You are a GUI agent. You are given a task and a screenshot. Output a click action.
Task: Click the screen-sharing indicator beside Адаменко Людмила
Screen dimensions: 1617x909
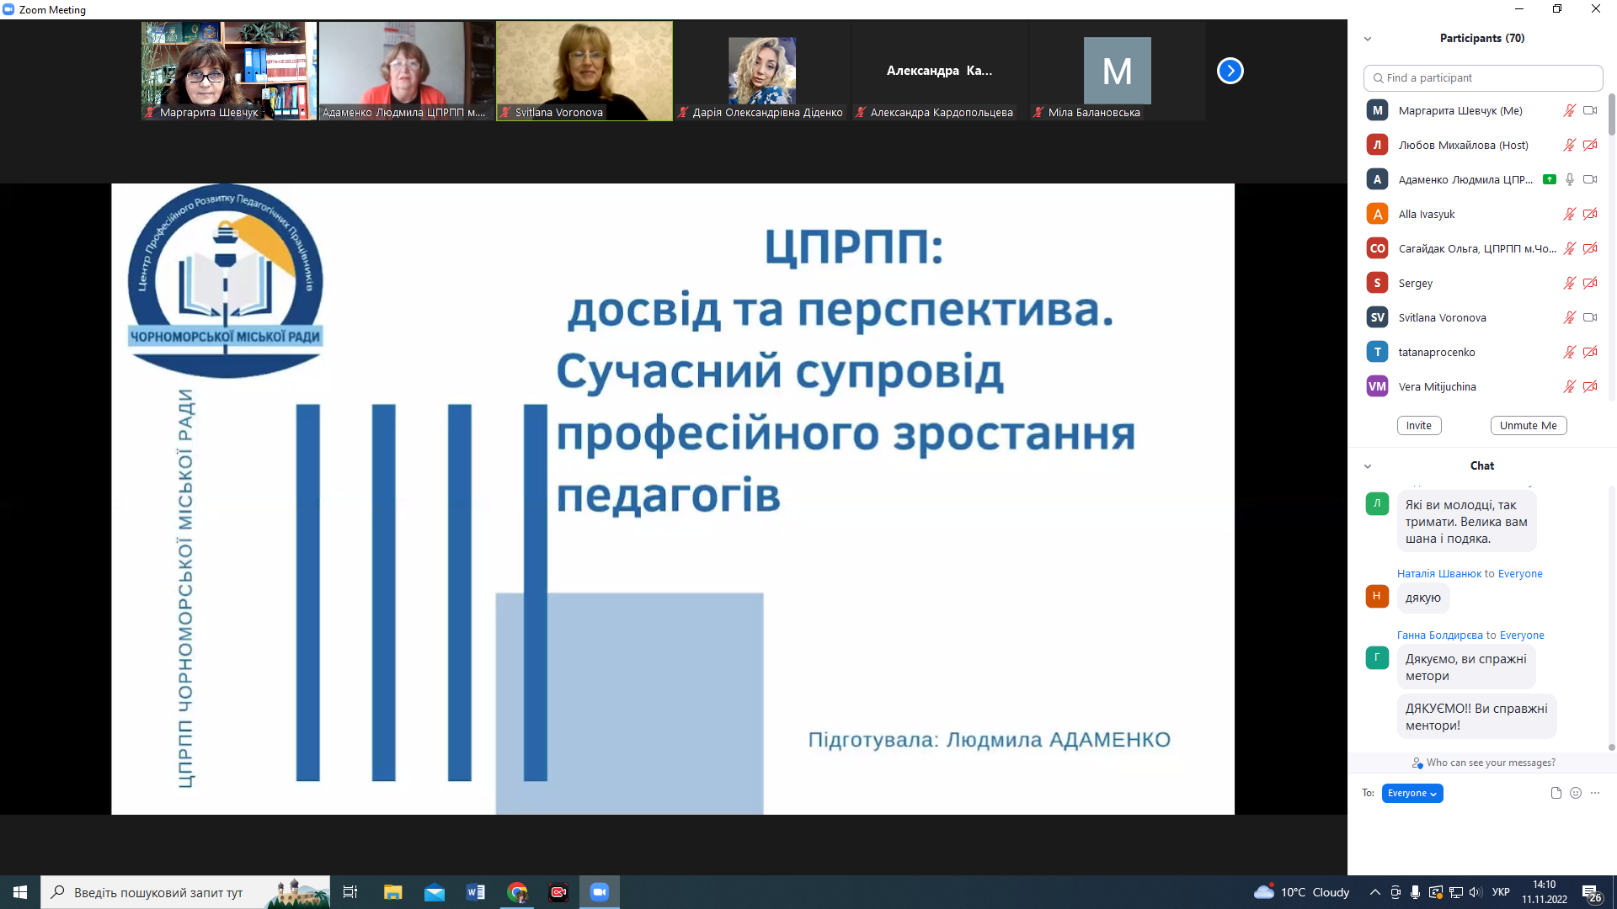coord(1550,179)
